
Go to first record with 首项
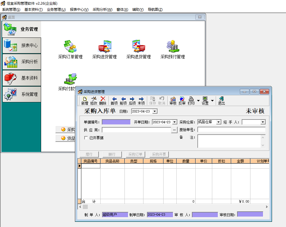pos(114,101)
